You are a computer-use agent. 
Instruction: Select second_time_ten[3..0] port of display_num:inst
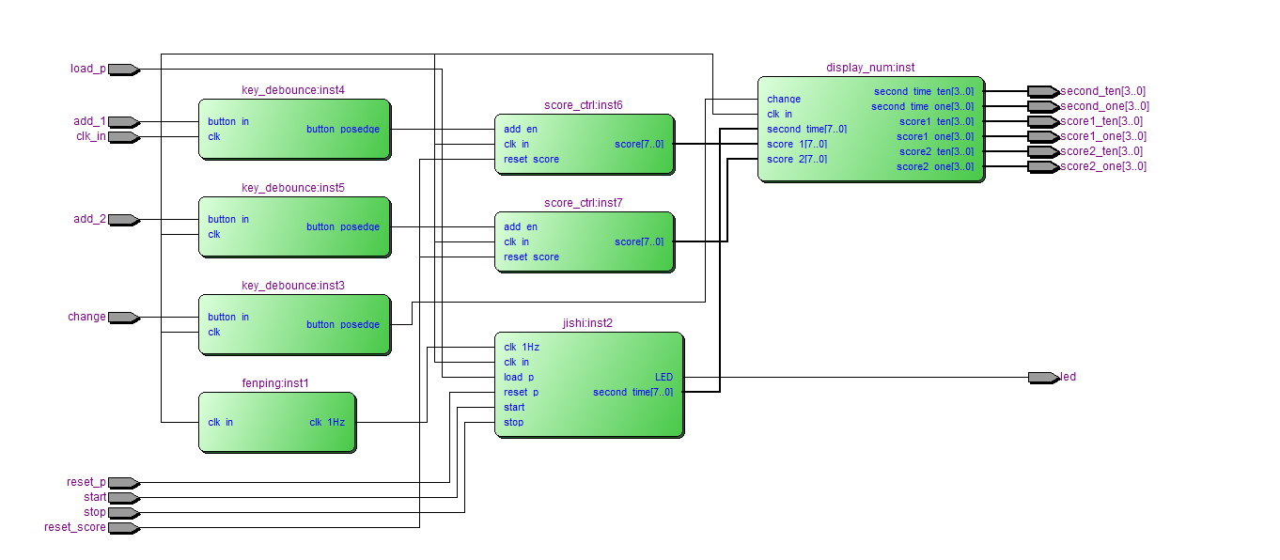coord(924,92)
